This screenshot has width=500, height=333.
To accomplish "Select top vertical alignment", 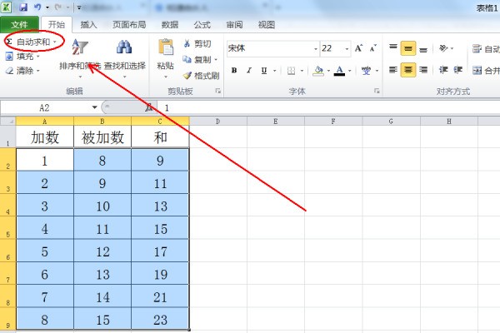I will tap(393, 48).
